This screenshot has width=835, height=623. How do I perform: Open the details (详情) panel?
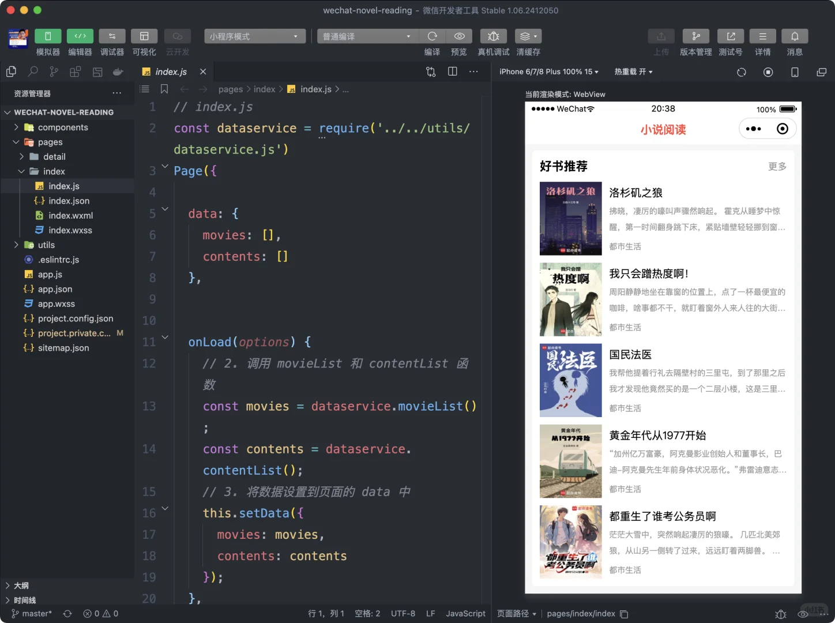[763, 36]
